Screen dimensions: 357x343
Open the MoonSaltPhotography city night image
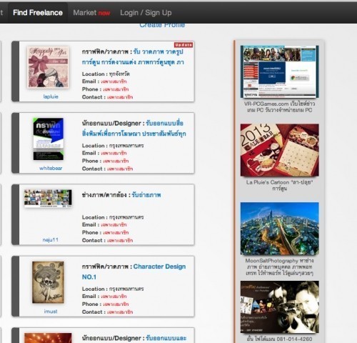click(x=280, y=229)
